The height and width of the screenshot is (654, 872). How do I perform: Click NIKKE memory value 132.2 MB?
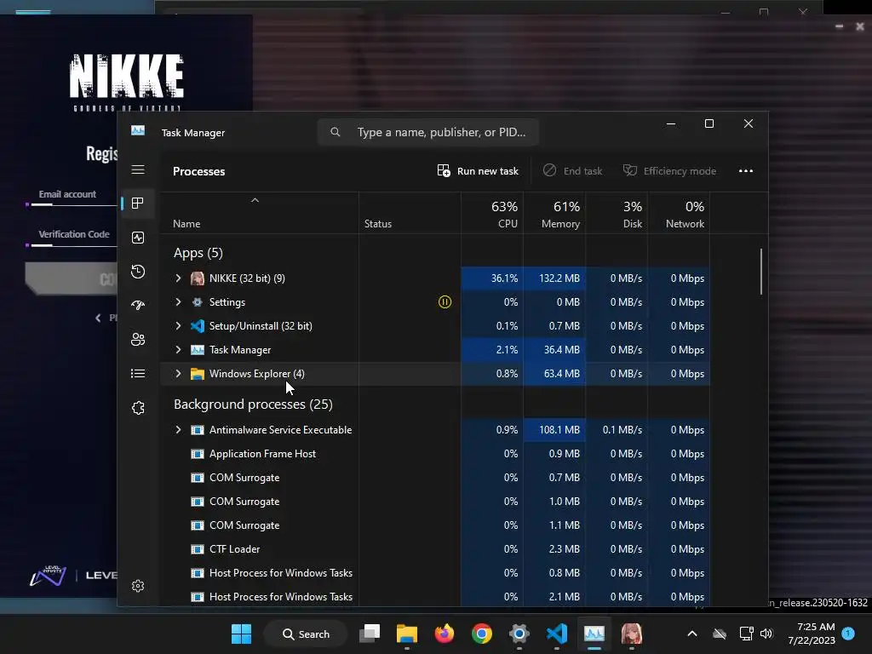(x=559, y=278)
